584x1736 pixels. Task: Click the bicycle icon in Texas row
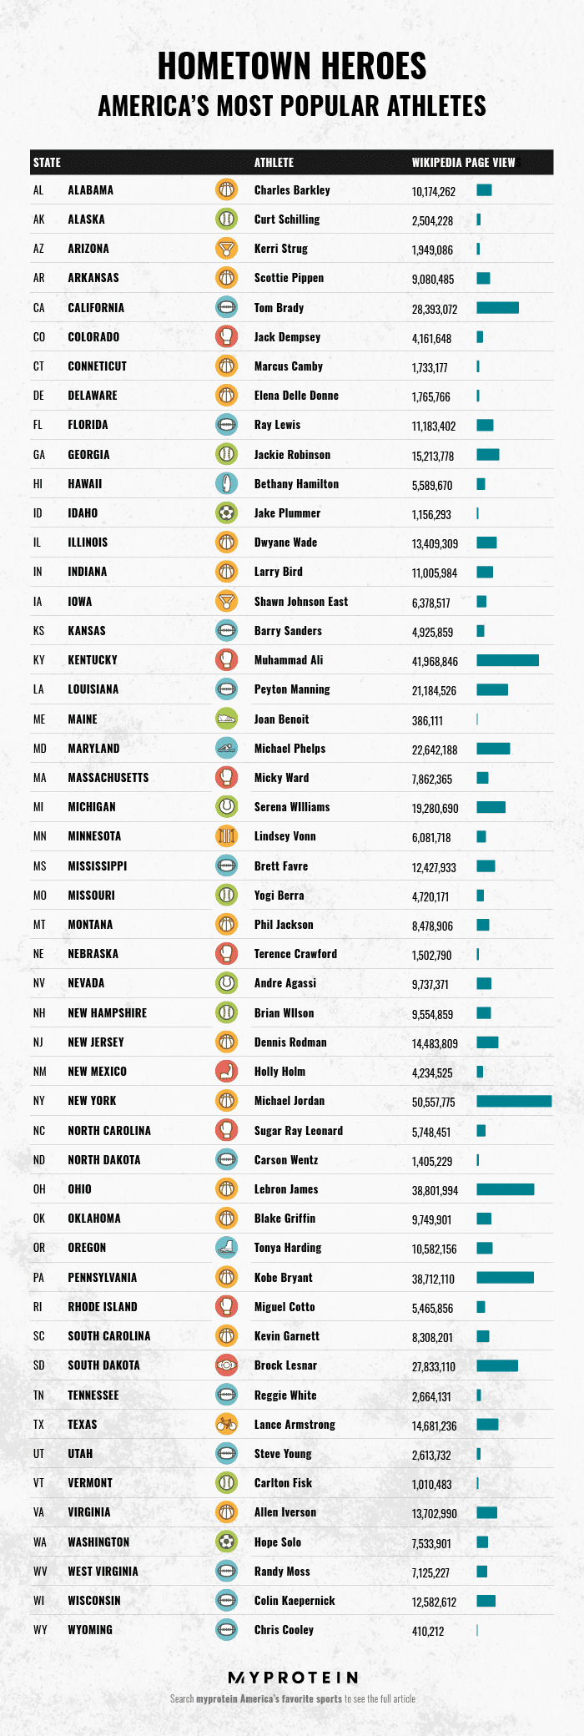pyautogui.click(x=226, y=1424)
